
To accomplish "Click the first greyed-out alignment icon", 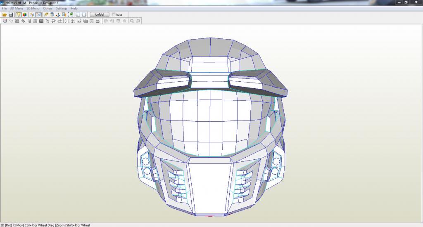I will [x=106, y=21].
